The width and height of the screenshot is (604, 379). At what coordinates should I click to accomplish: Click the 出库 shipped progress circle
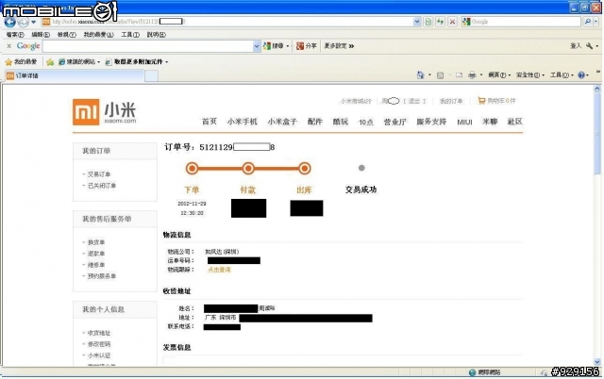click(x=304, y=168)
